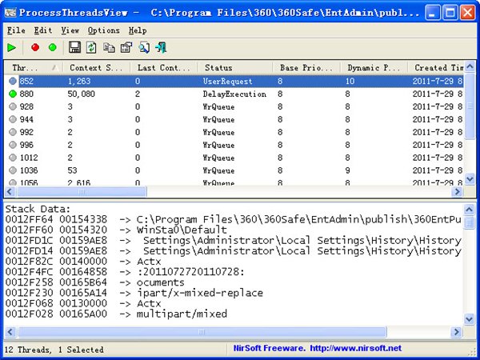
Task: Click the copy toolbar icon
Action: 109,48
